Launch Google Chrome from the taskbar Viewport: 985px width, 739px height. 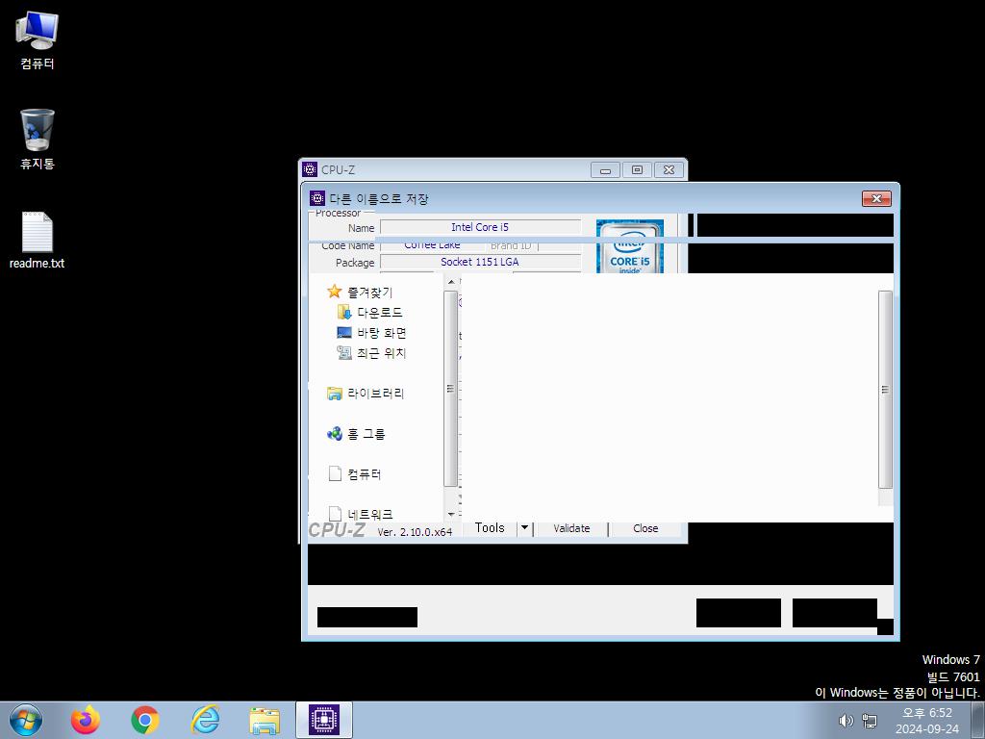pyautogui.click(x=145, y=720)
